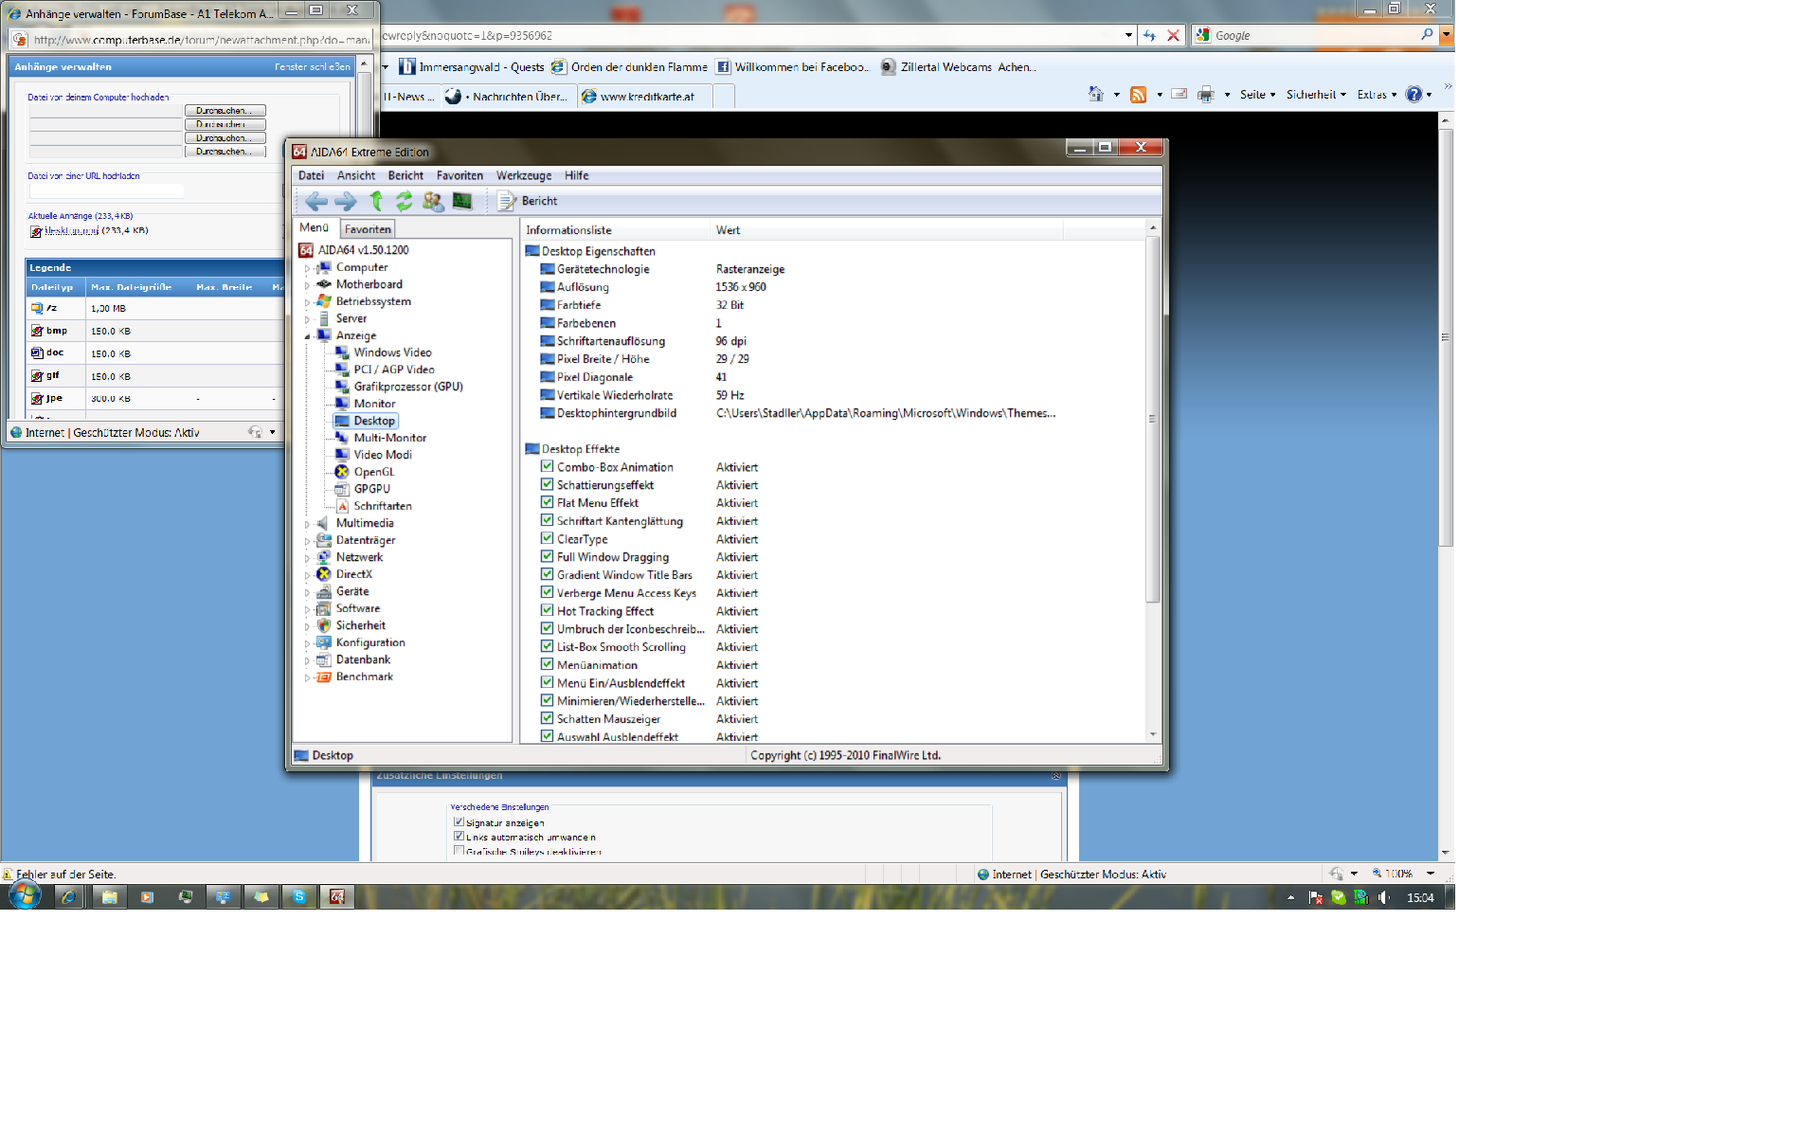Viewport: 1819px width, 1137px height.
Task: Open the Bericht report toolbar icon
Action: (508, 201)
